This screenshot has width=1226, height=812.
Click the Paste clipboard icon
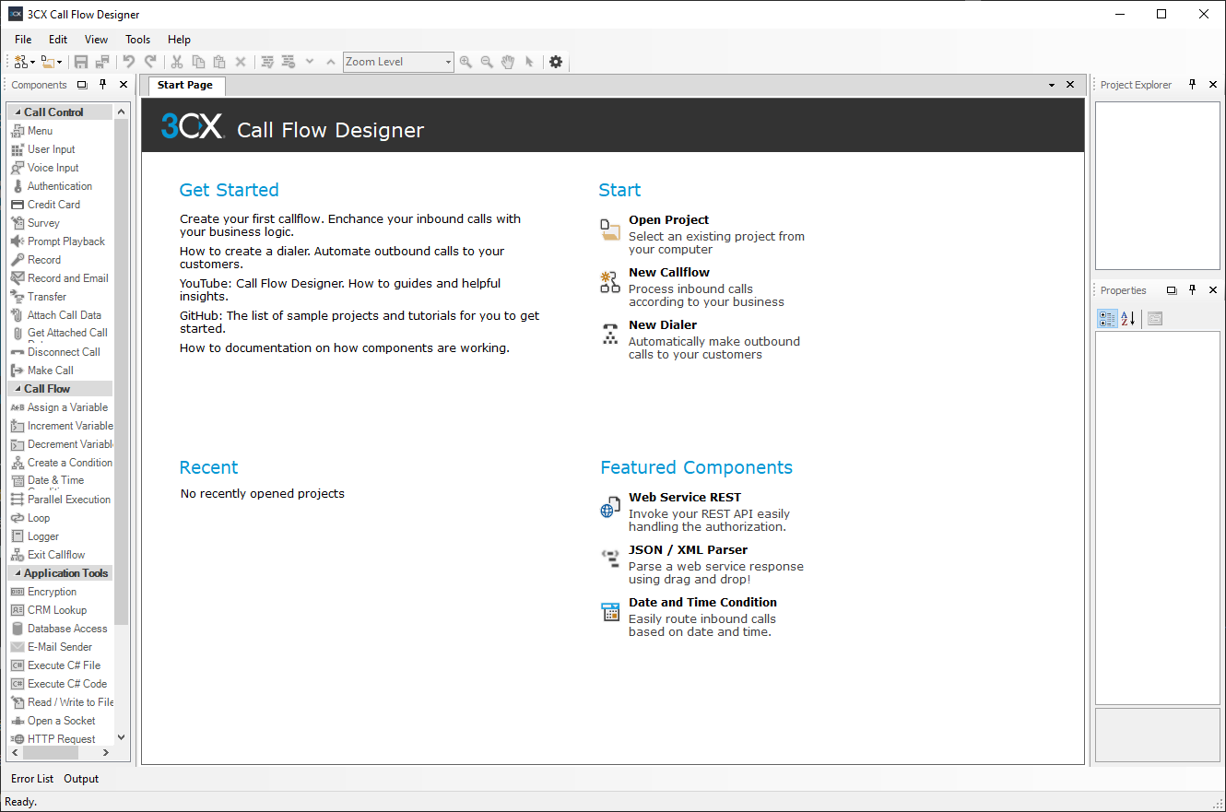point(219,62)
